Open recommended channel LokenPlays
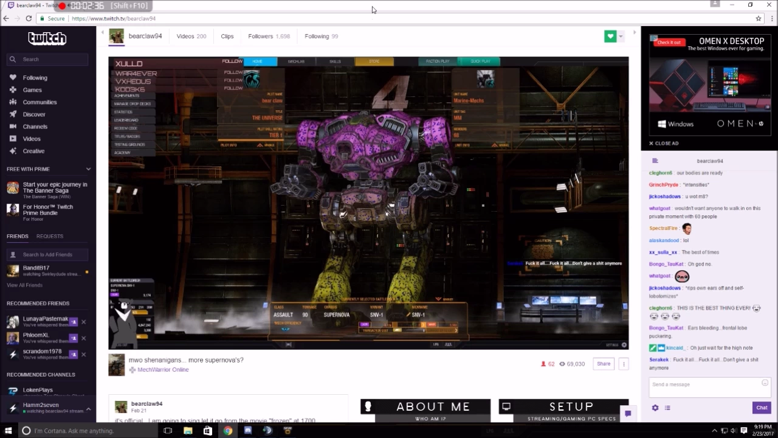Viewport: 778px width, 438px height. pos(38,390)
